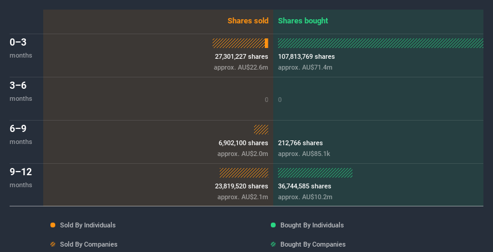The image size is (493, 252).
Task: Click the striped Bought By Companies legend icon
Action: [x=273, y=244]
